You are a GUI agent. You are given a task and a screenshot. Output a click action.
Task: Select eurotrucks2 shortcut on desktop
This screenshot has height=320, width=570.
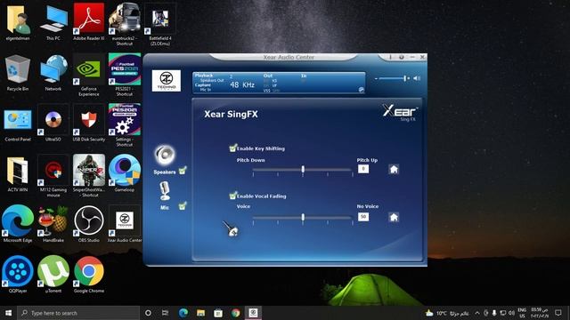pyautogui.click(x=125, y=25)
